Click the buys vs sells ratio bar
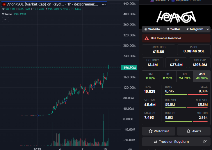 coord(186,95)
